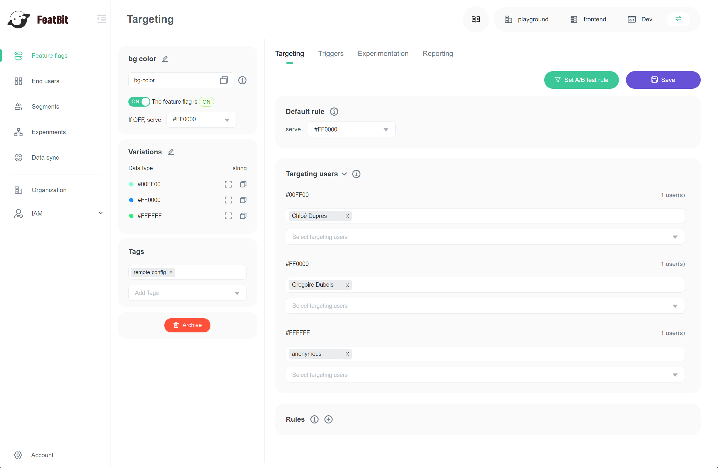
Task: Copy the bg-color flag key
Action: coord(224,80)
